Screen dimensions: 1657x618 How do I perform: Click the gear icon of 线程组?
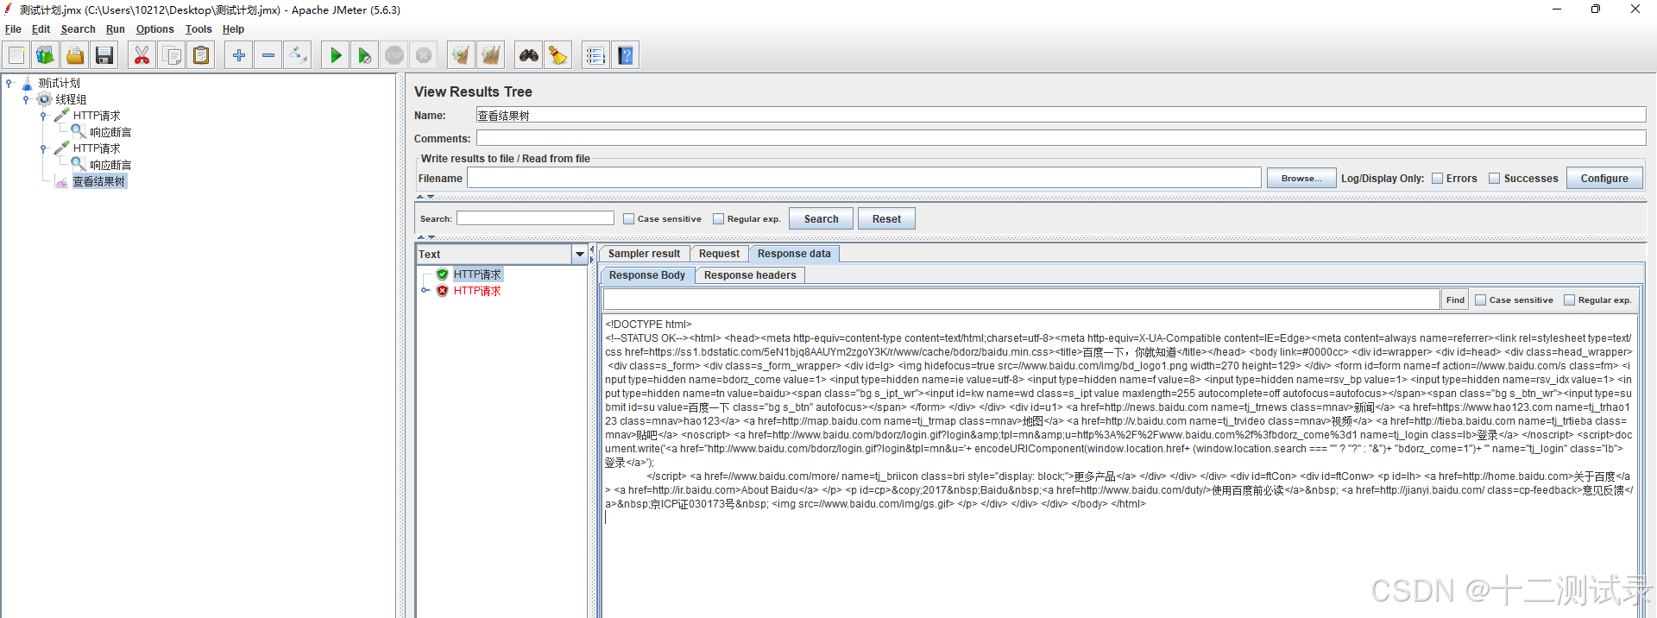coord(44,99)
